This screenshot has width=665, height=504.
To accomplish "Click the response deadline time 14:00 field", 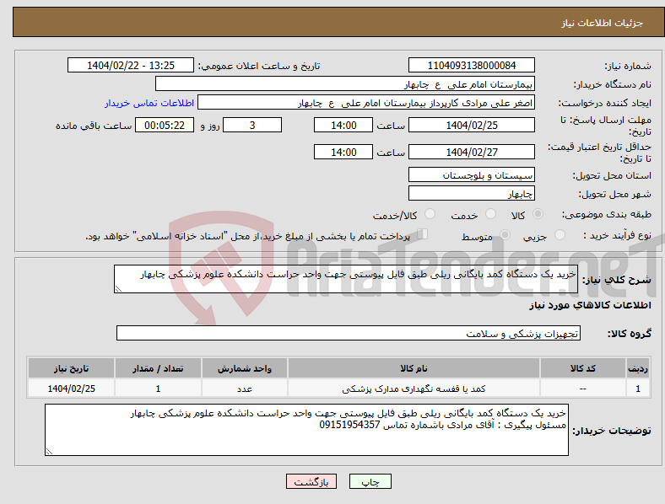I will (x=343, y=125).
